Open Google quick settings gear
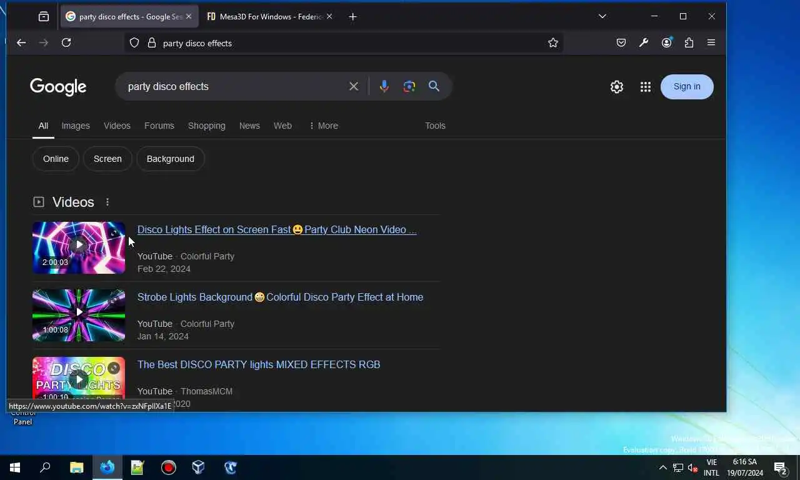Screen dimensions: 800x480 (617, 87)
